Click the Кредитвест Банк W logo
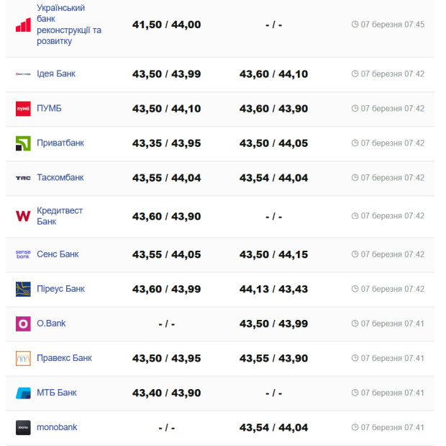This screenshot has width=446, height=446. 23,216
